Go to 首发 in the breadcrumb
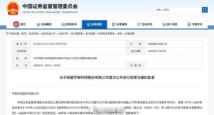This screenshot has width=214, height=115. click(120, 33)
